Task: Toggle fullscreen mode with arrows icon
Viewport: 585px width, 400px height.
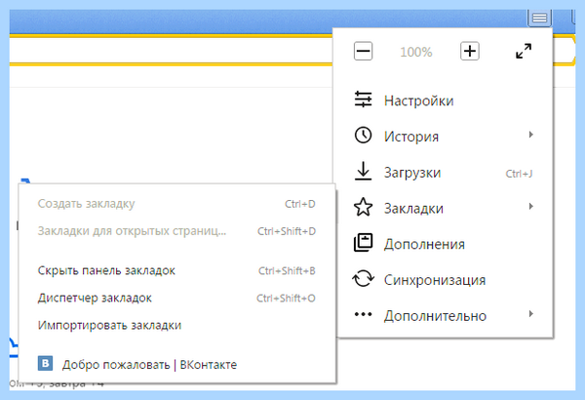Action: pos(524,51)
